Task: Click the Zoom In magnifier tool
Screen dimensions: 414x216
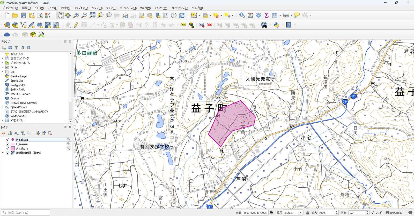Action: tap(76, 15)
